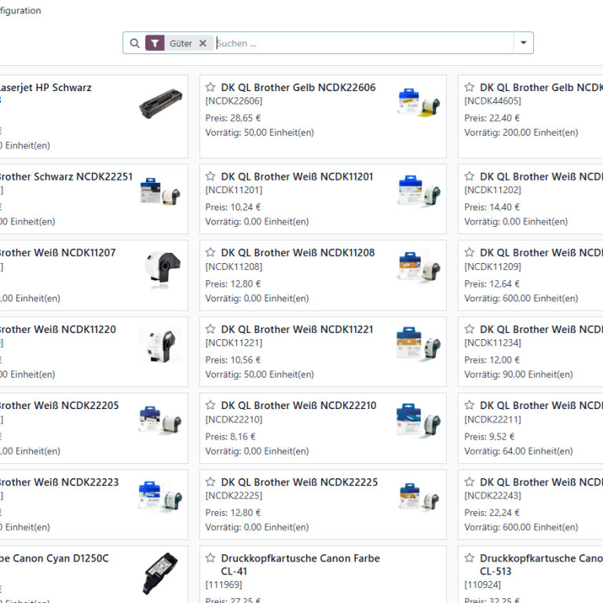The width and height of the screenshot is (603, 603).
Task: Open Brother Schwarz NCDK22251 product title
Action: pos(66,177)
